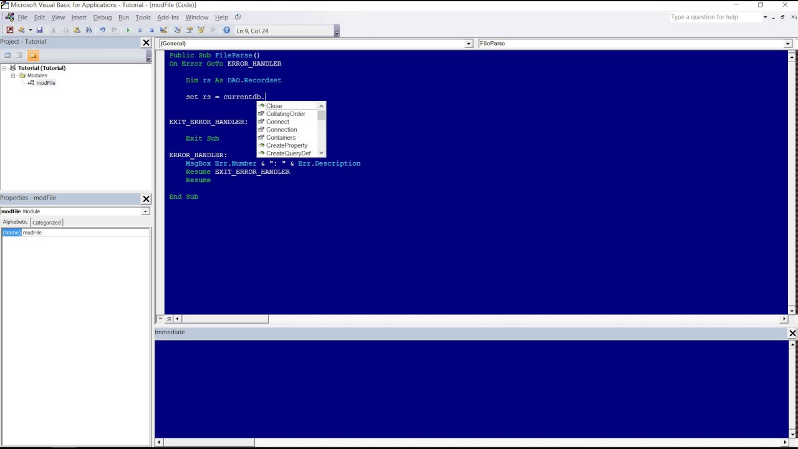The height and width of the screenshot is (449, 798).
Task: Open the modFile Module object dropdown
Action: point(145,211)
